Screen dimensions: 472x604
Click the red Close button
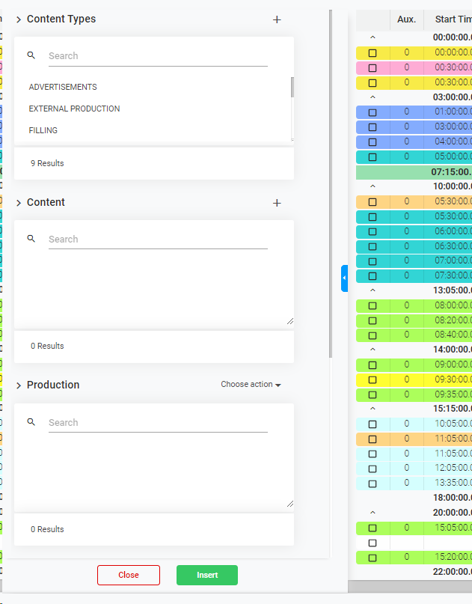129,575
